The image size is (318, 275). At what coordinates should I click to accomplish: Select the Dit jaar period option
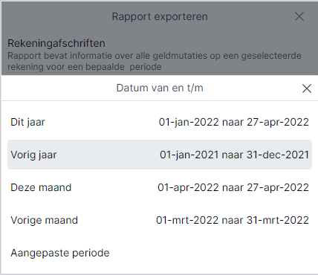(160, 122)
